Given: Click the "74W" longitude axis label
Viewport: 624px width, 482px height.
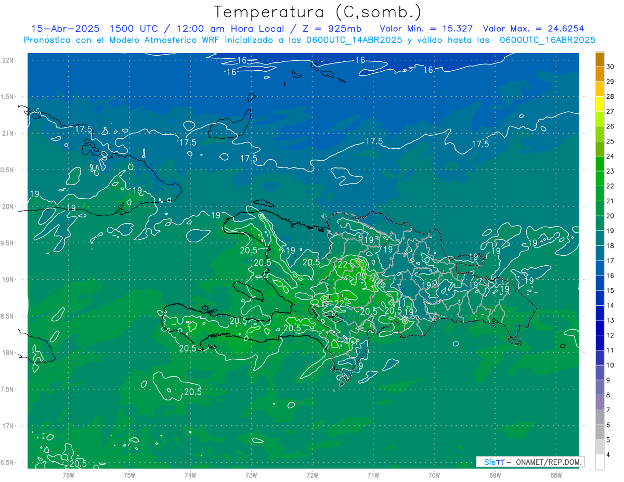Looking at the screenshot, I should (190, 475).
